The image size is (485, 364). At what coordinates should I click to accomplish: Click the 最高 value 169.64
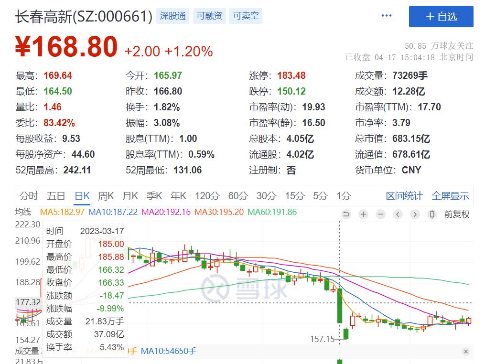(x=58, y=75)
